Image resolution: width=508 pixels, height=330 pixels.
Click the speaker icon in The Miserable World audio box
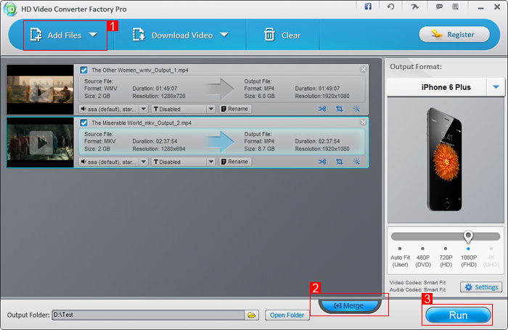[83, 162]
